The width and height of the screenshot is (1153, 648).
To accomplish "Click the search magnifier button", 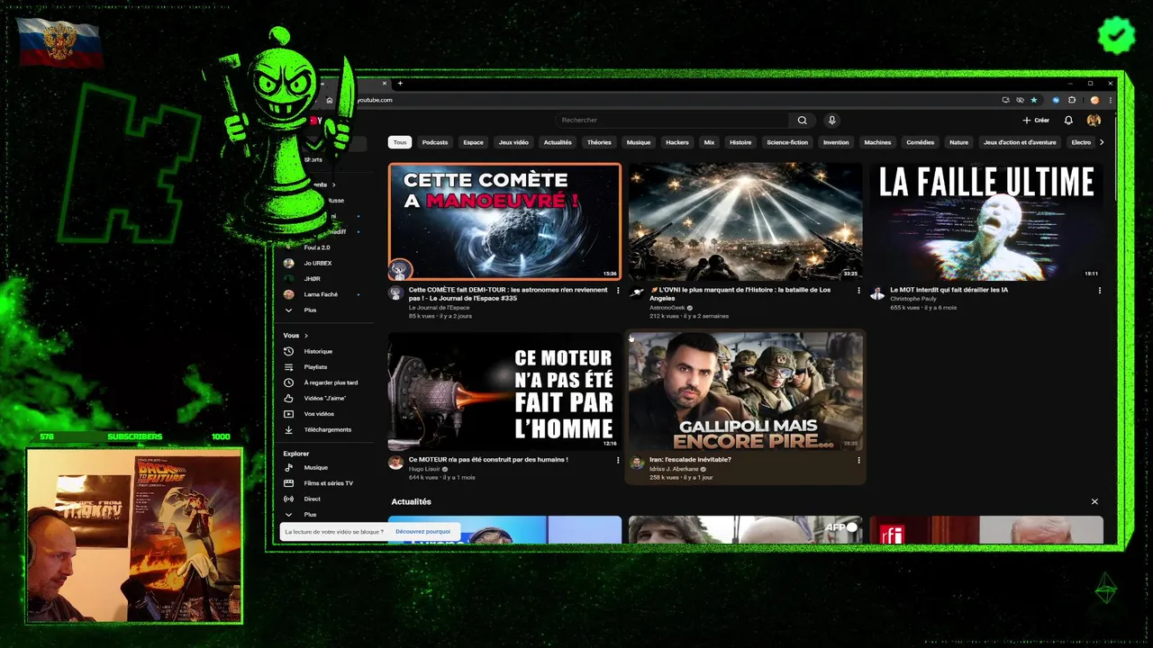I will point(802,120).
